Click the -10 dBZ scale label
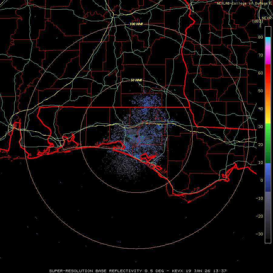273x273 pixels. coord(259,198)
